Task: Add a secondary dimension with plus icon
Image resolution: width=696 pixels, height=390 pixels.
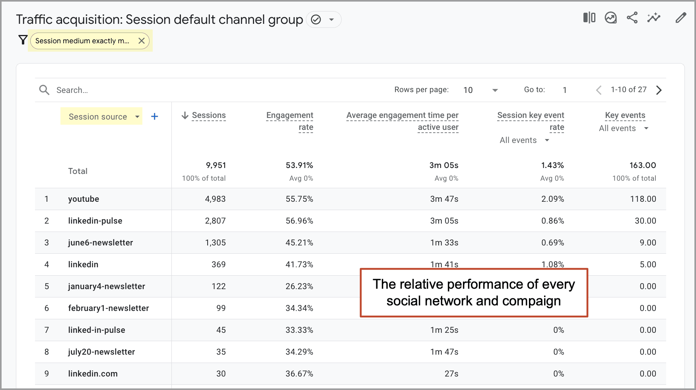Action: point(155,116)
